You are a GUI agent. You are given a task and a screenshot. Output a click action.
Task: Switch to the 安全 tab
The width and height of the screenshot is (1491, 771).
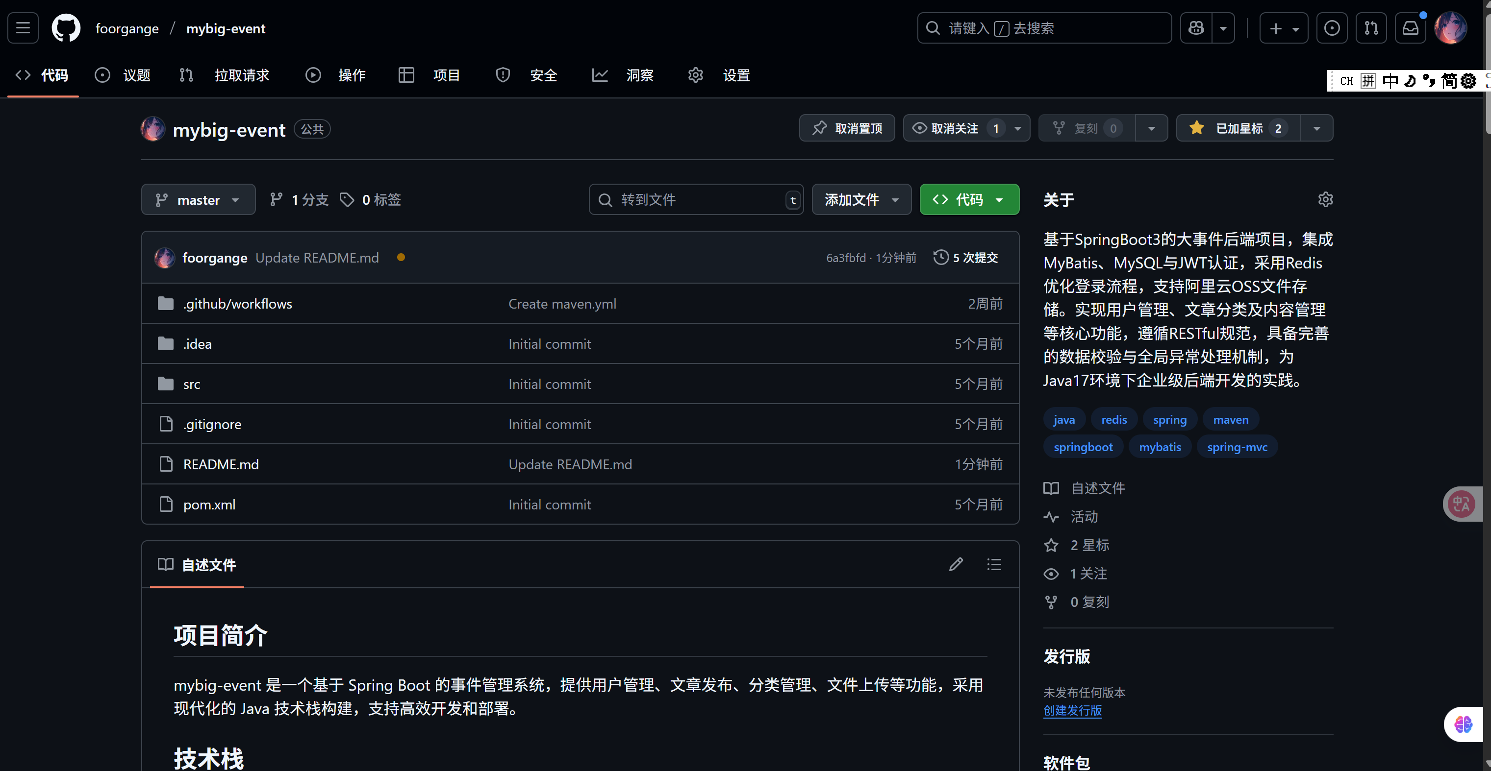click(527, 75)
